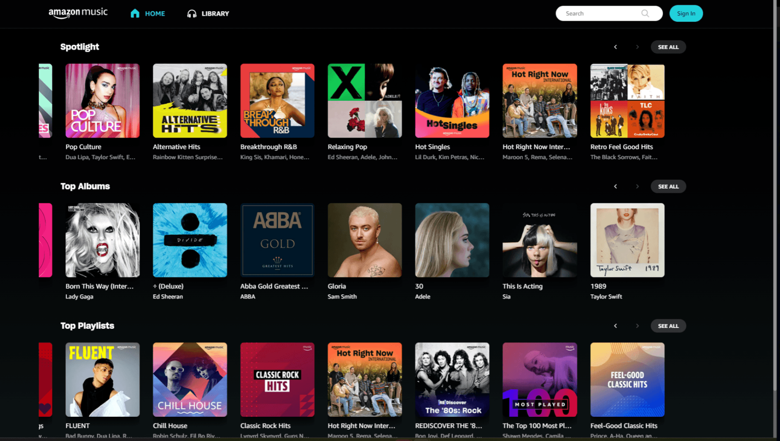Open the Retro Feel Good Hits cover
The width and height of the screenshot is (780, 441).
click(x=627, y=101)
